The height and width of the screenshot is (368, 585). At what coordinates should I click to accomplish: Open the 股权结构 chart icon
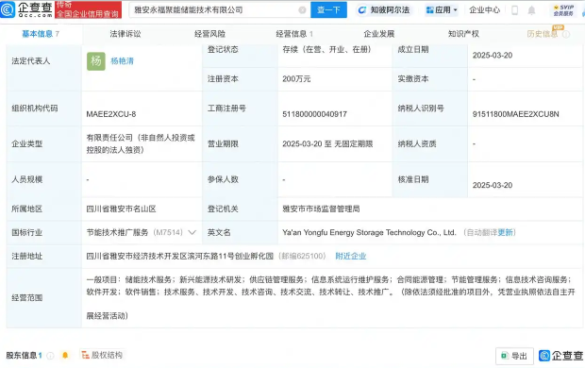point(86,355)
